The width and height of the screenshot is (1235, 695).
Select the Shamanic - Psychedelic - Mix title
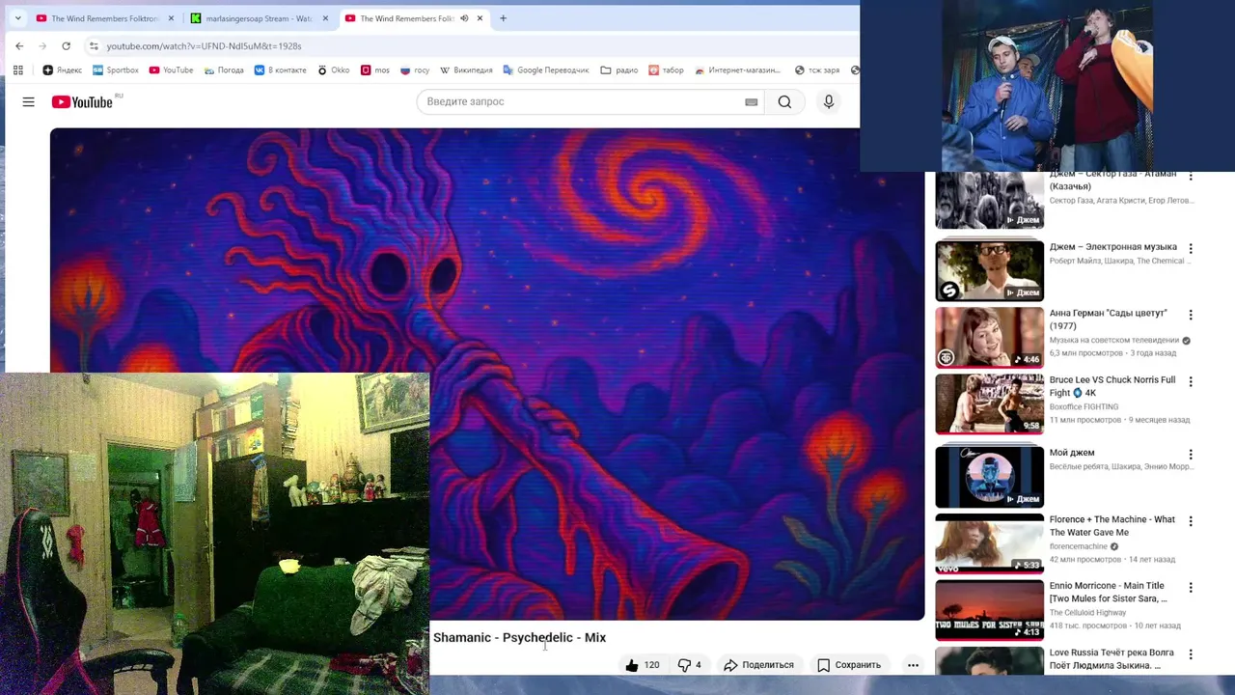click(519, 638)
